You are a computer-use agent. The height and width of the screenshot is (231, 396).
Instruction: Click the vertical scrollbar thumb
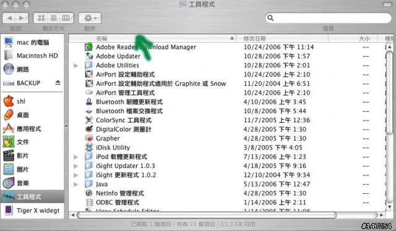pos(390,92)
